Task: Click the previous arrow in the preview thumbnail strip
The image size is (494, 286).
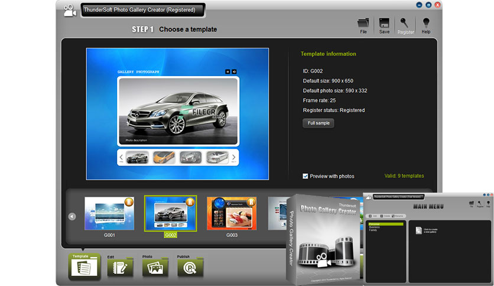Action: coord(121,157)
